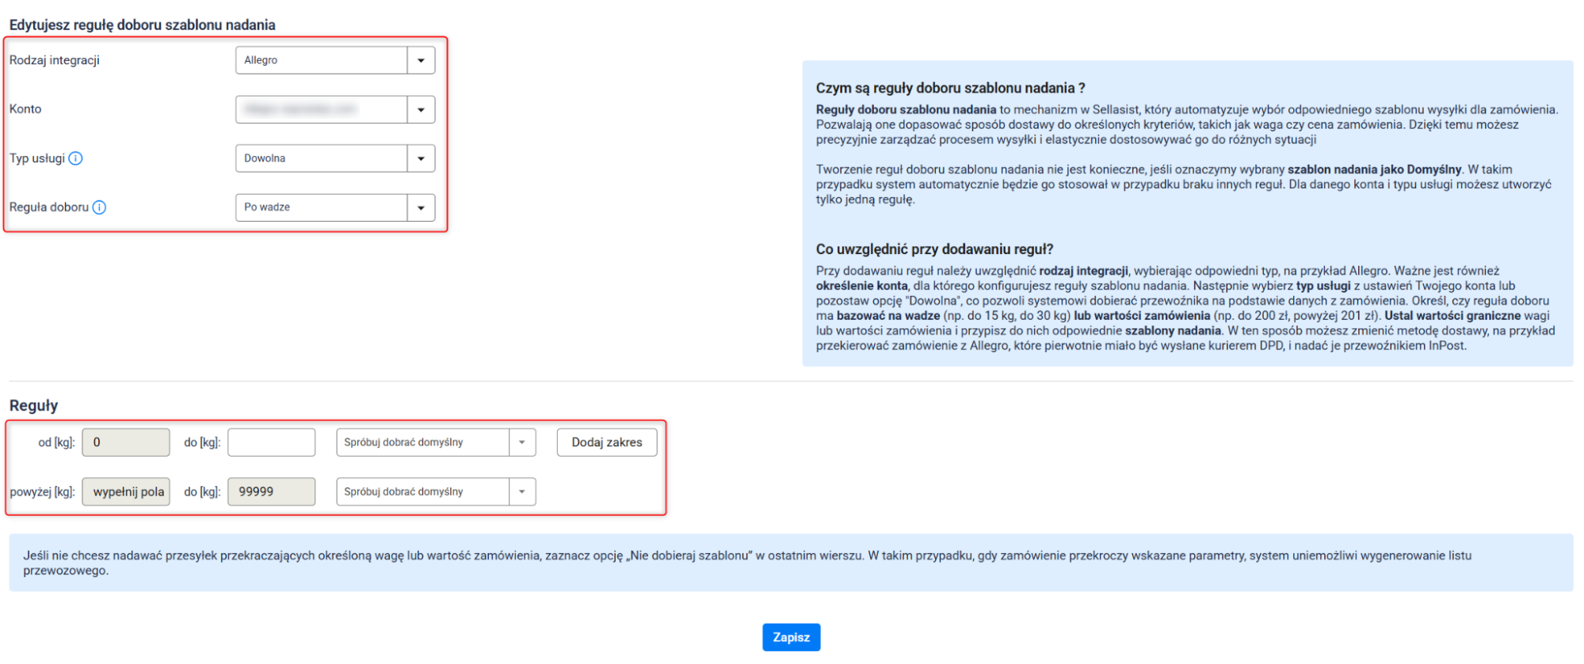Click arrow of the powyżej row template dropdown
This screenshot has height=664, width=1584.
[x=522, y=491]
